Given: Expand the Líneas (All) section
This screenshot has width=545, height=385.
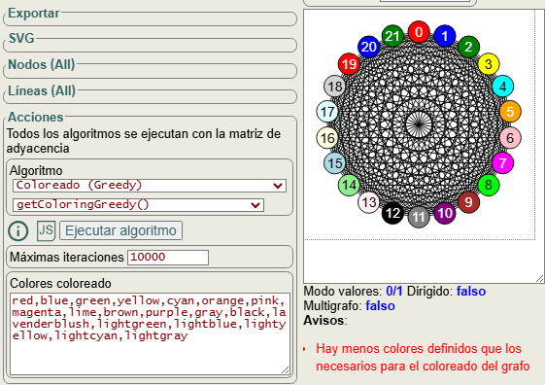Looking at the screenshot, I should pyautogui.click(x=42, y=90).
